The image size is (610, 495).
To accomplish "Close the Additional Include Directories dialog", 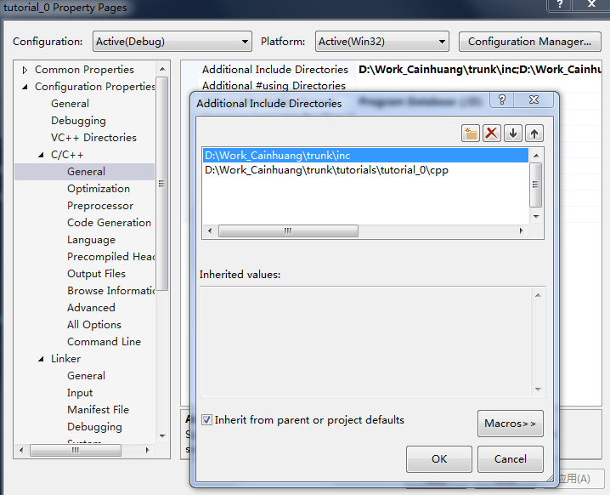I will pyautogui.click(x=534, y=100).
